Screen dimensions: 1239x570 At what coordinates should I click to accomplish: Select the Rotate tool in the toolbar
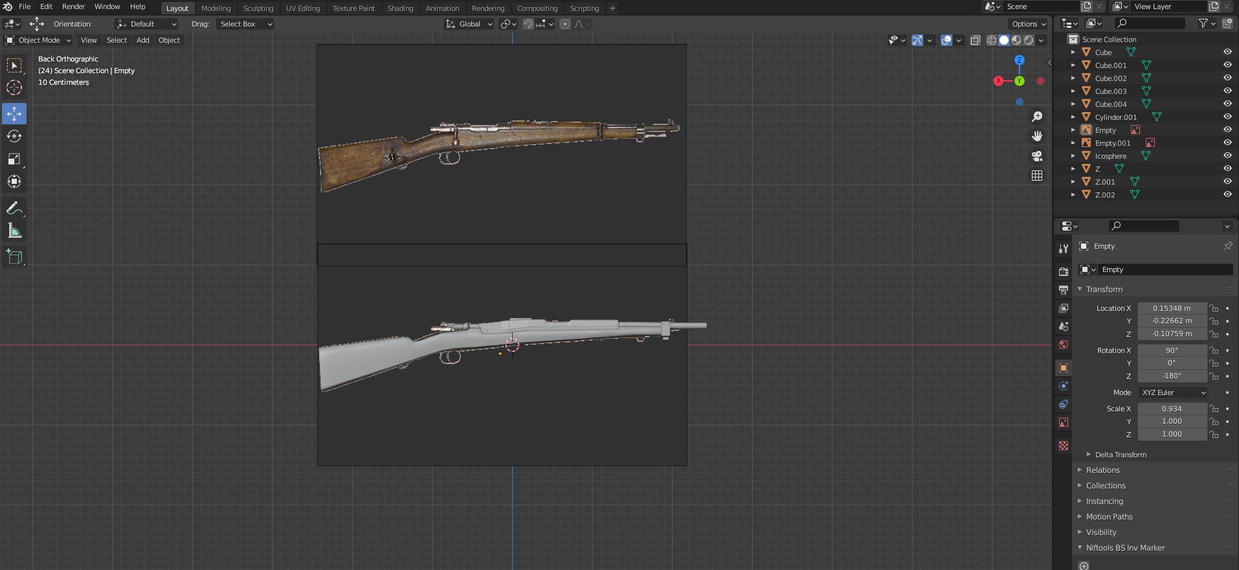(14, 137)
